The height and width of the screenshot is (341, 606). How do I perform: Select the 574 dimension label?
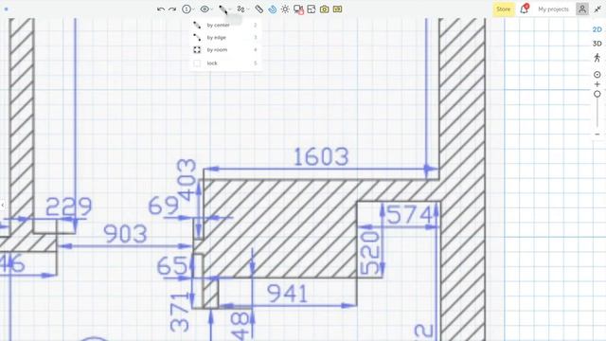(409, 215)
